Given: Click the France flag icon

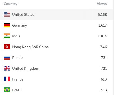Looking at the screenshot, I should coord(7,79).
